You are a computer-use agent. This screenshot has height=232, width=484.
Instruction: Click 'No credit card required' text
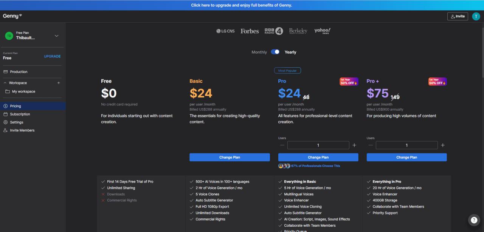coord(119,104)
